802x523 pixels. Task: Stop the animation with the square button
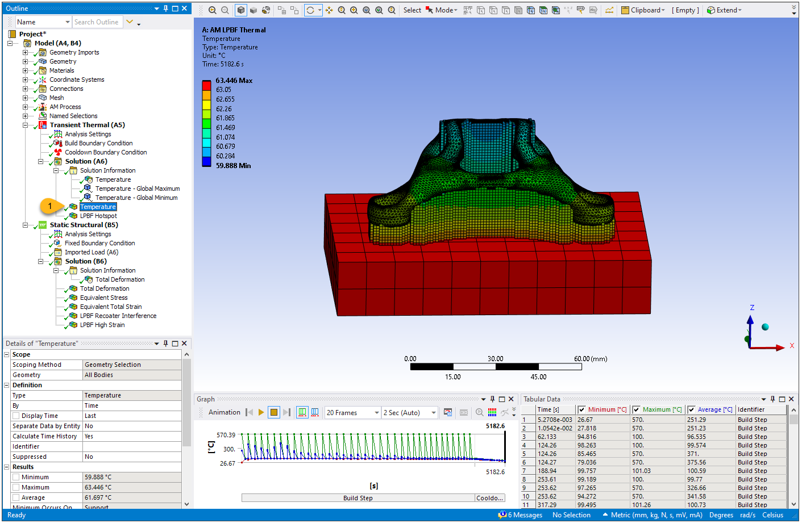tap(274, 412)
